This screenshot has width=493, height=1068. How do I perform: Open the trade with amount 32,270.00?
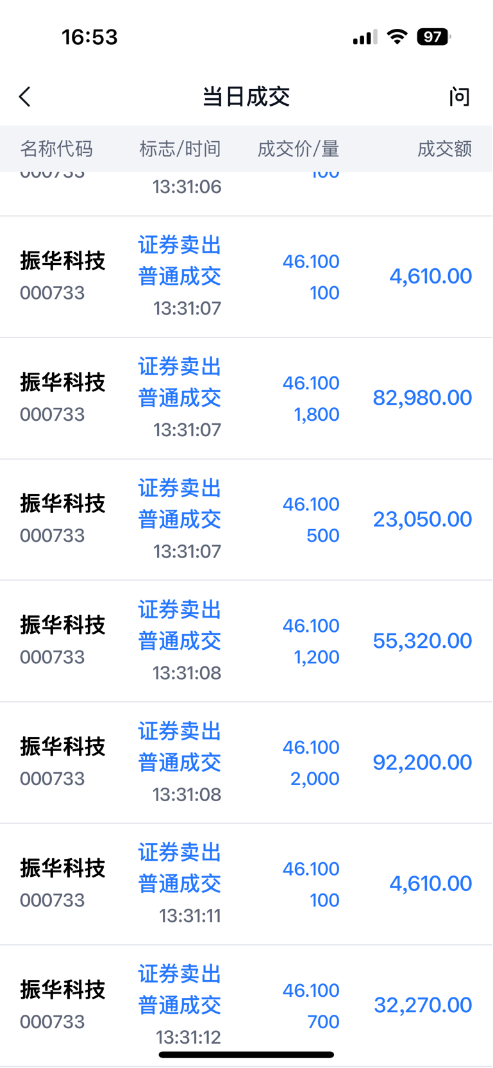point(246,1006)
